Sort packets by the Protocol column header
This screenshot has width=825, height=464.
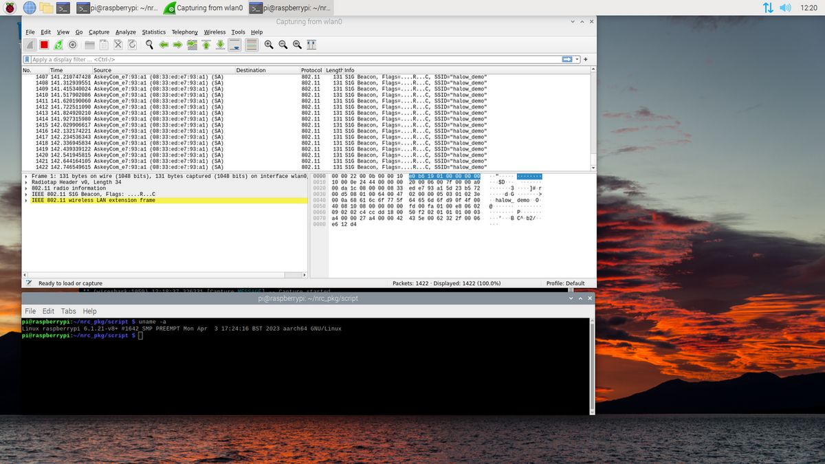point(311,70)
